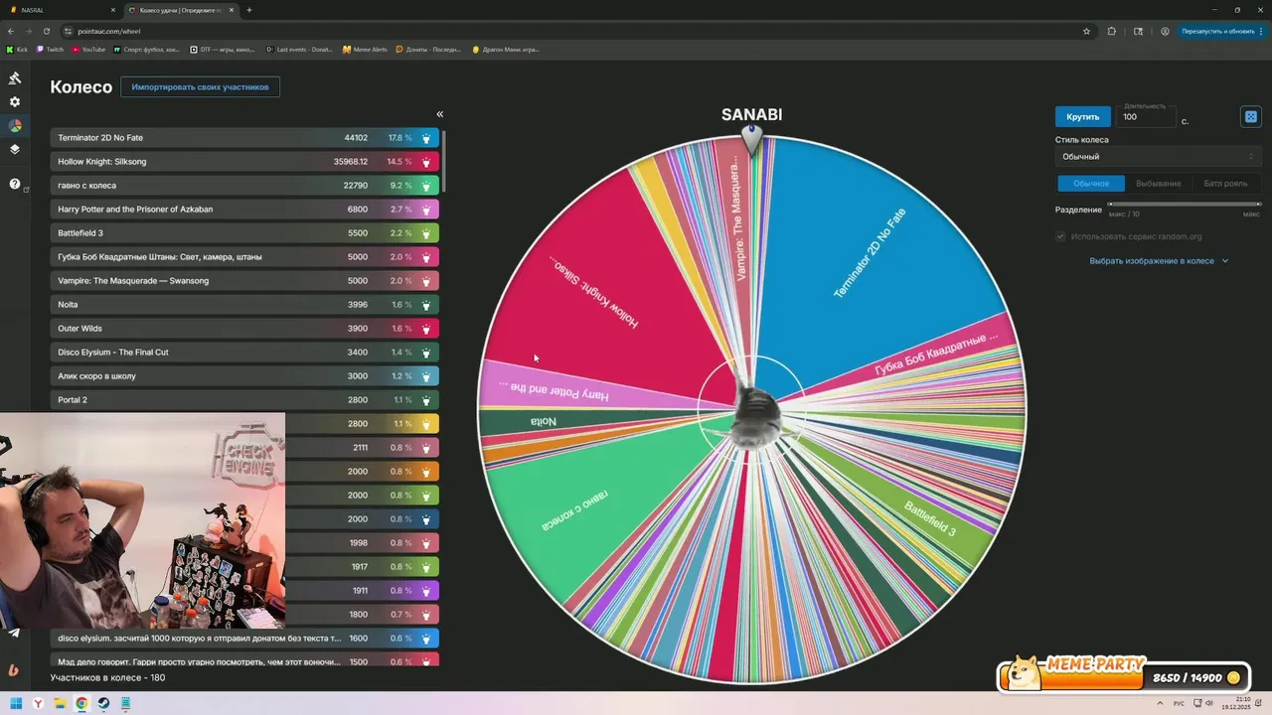
Task: Click the cup icon for Vampire: The Masquerade row
Action: [426, 281]
